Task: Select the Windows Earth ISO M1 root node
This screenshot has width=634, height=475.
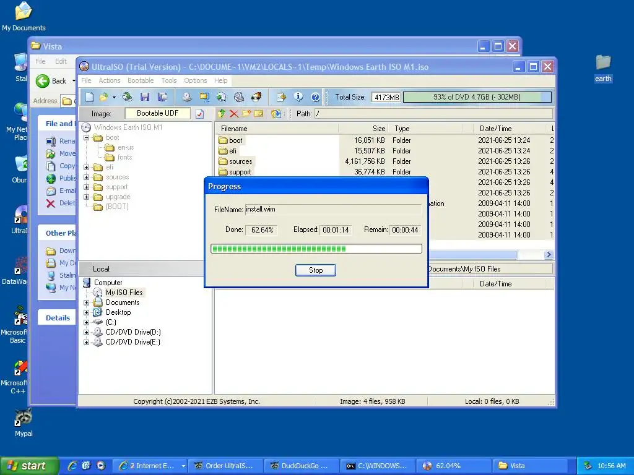Action: click(128, 127)
